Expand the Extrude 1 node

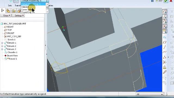2,43
